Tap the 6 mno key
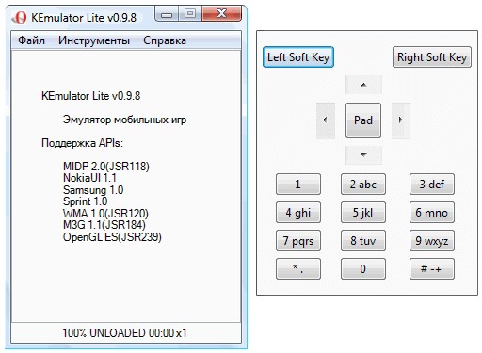 click(x=432, y=213)
